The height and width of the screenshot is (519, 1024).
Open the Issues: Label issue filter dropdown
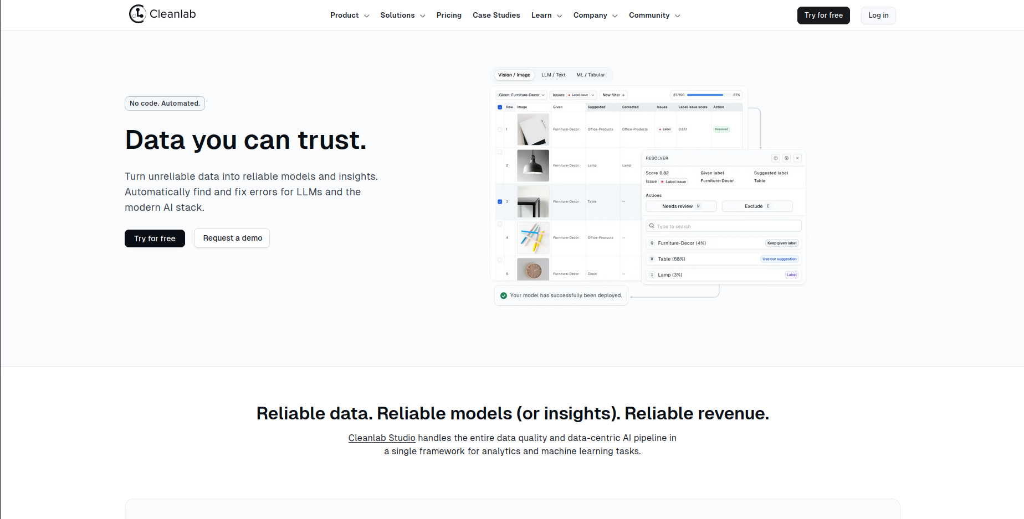tap(574, 95)
